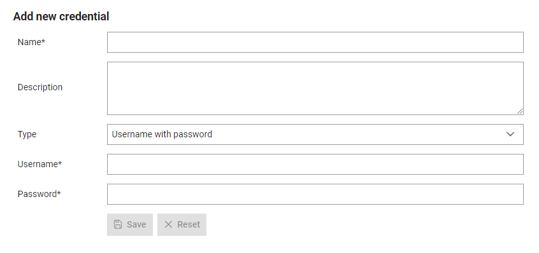Click the Username* field label
Screen dimensions: 539x253
coord(40,164)
